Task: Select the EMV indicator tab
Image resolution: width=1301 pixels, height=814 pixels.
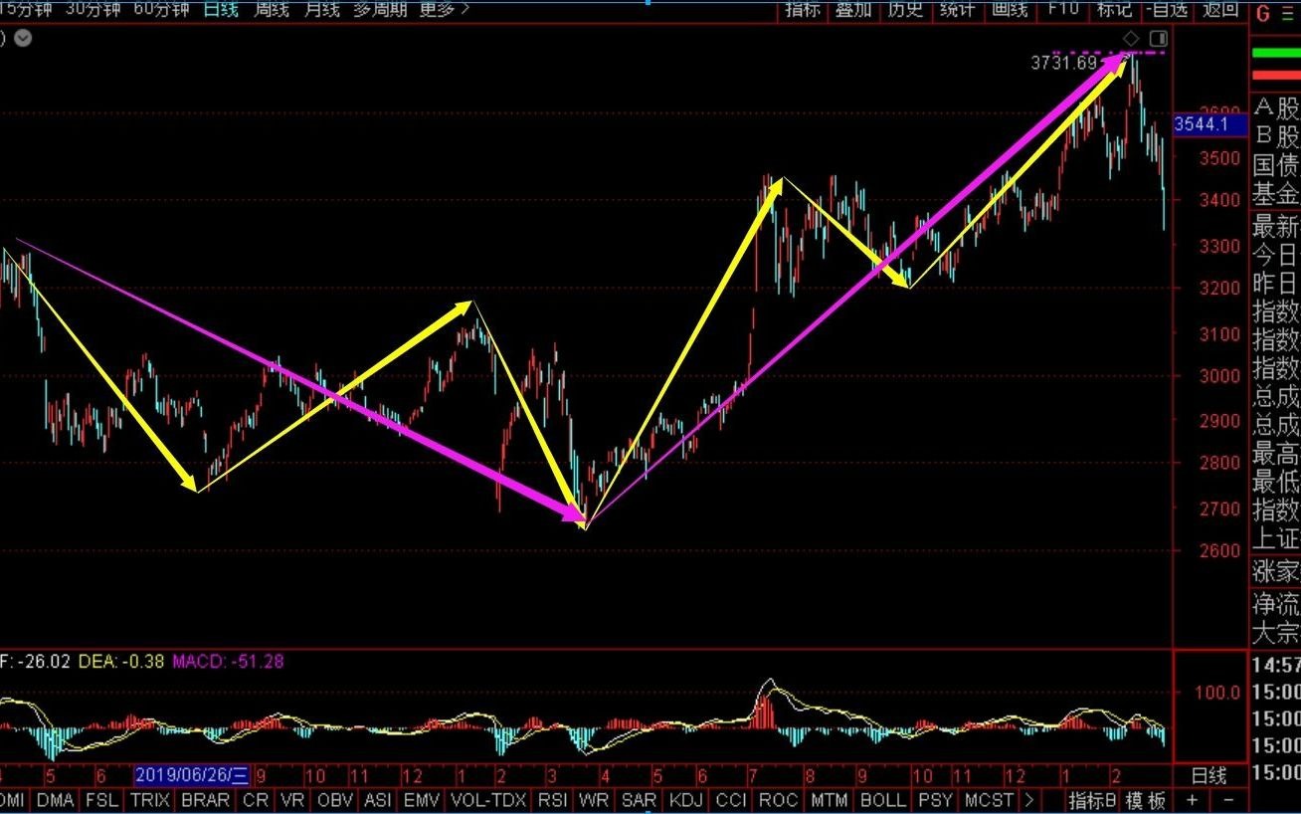Action: (422, 800)
